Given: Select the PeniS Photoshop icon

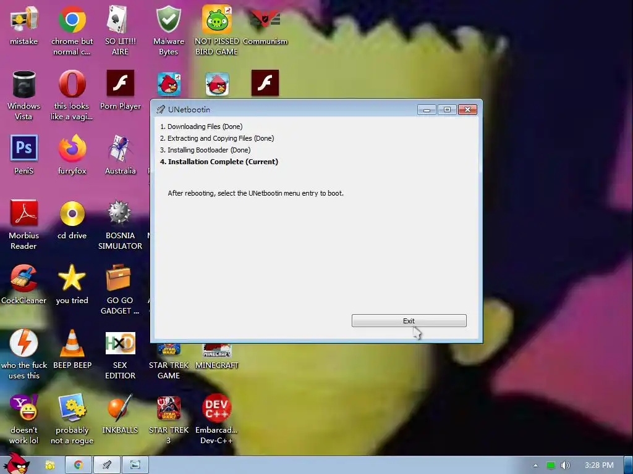Looking at the screenshot, I should tap(24, 155).
